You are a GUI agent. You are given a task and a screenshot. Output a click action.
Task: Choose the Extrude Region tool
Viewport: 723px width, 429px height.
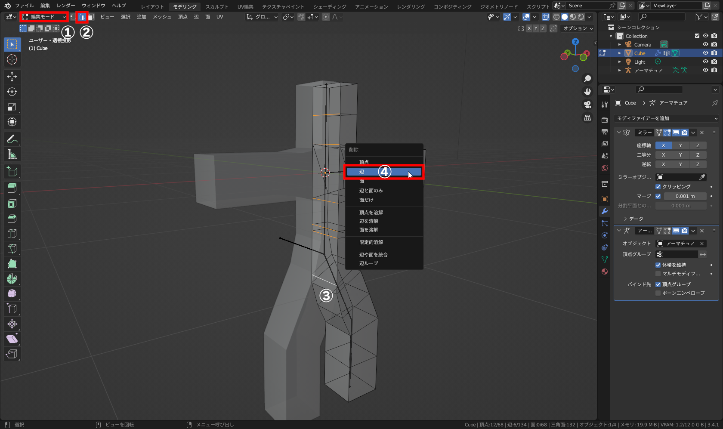(12, 188)
